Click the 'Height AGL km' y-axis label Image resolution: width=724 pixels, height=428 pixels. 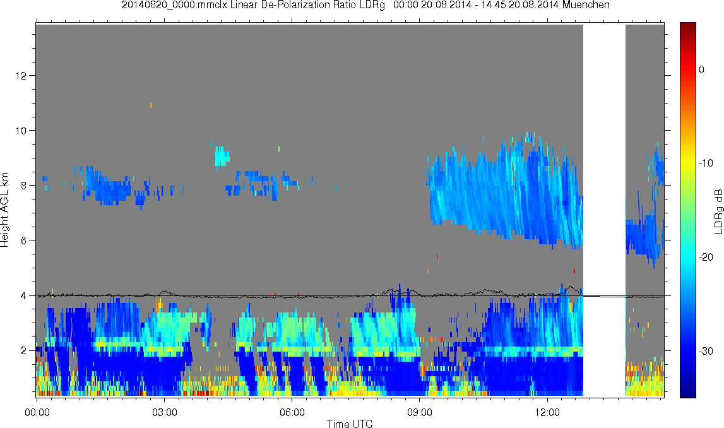pyautogui.click(x=4, y=210)
